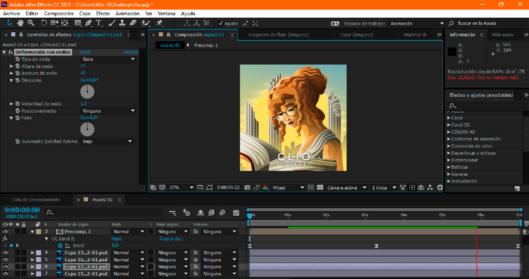Open the Suavizado Bajo dropdown
The height and width of the screenshot is (279, 529).
click(107, 142)
